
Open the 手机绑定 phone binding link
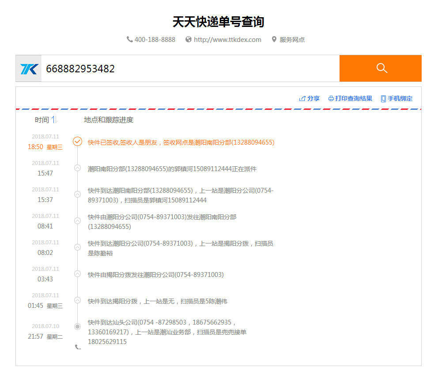point(396,98)
